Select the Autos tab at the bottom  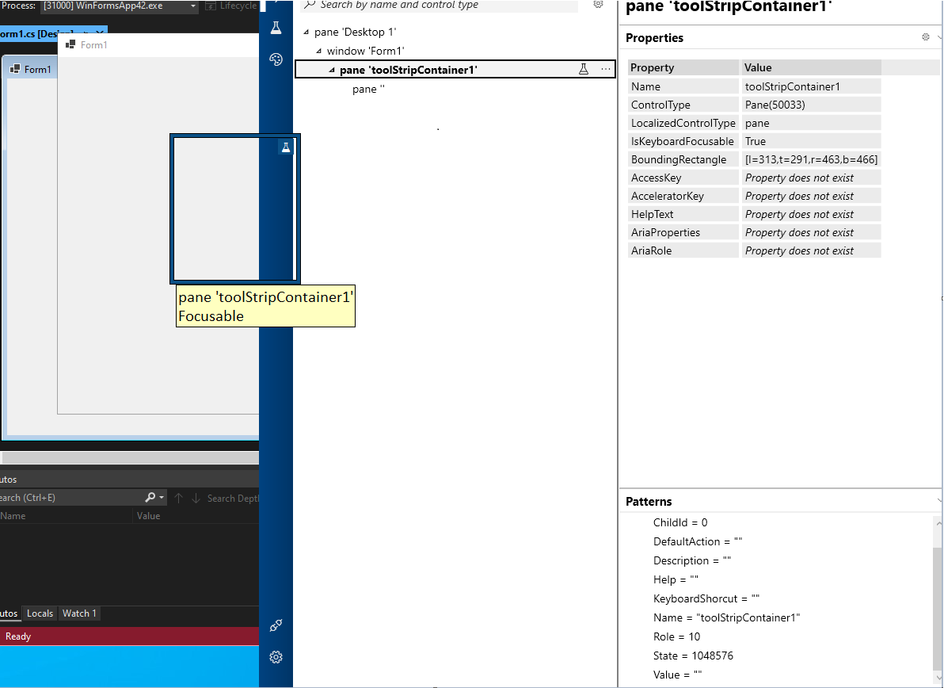pyautogui.click(x=9, y=613)
